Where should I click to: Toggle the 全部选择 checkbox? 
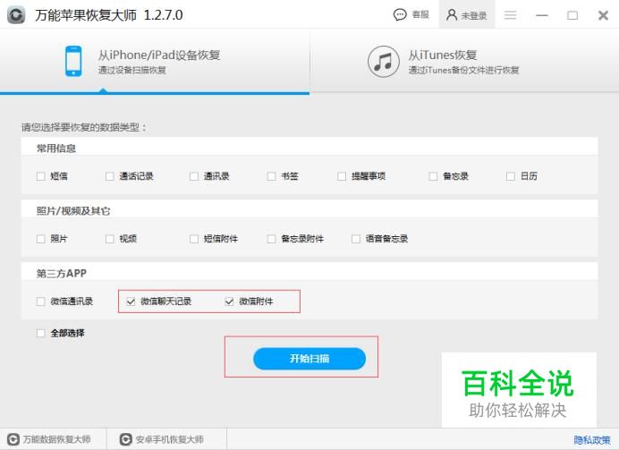tap(40, 333)
